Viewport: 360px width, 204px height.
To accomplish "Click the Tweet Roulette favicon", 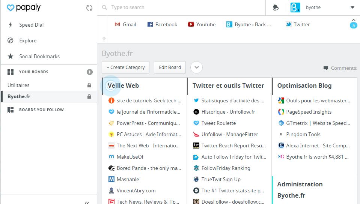I will pos(196,123).
